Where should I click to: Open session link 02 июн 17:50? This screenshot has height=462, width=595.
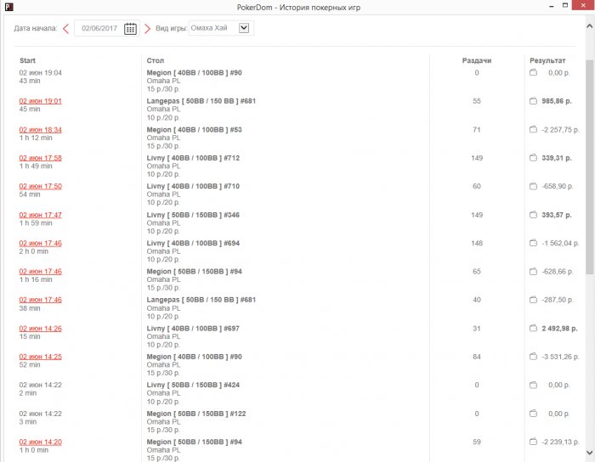[40, 187]
